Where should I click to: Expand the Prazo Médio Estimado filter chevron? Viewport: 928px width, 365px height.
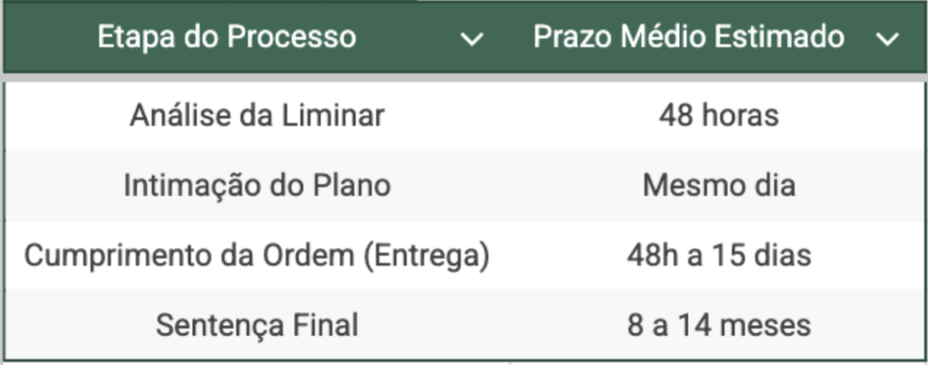click(x=887, y=40)
